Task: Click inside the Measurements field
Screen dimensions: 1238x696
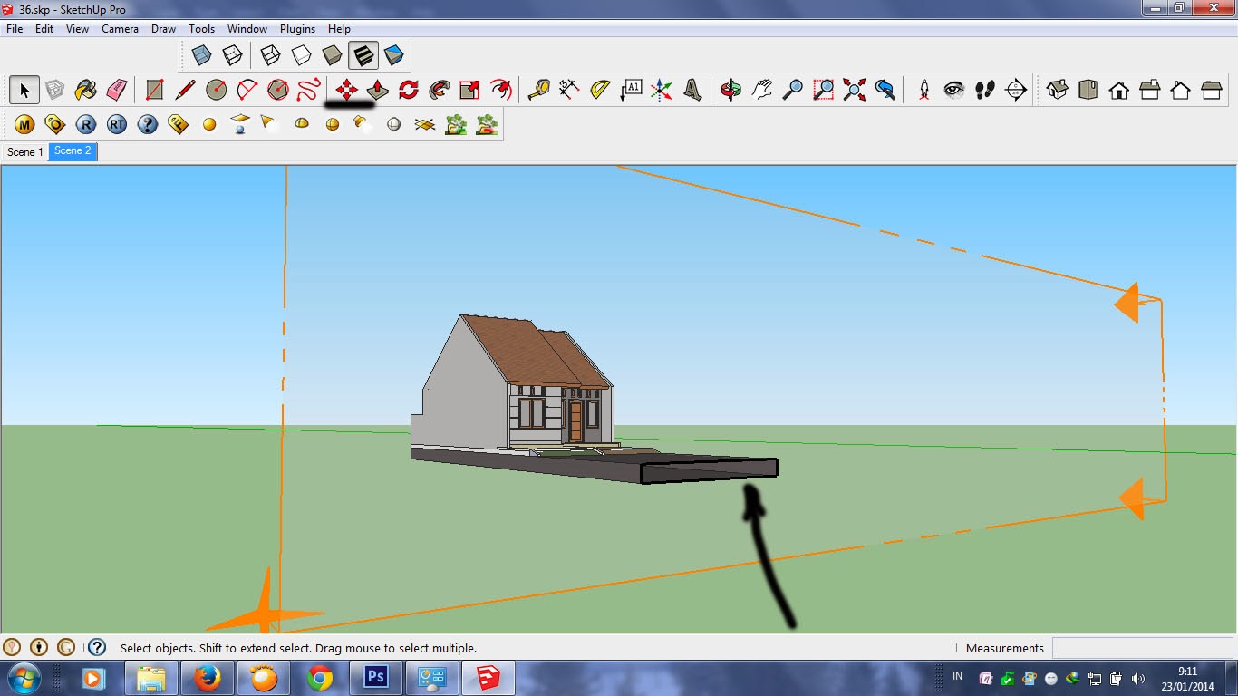Action: click(x=1142, y=648)
